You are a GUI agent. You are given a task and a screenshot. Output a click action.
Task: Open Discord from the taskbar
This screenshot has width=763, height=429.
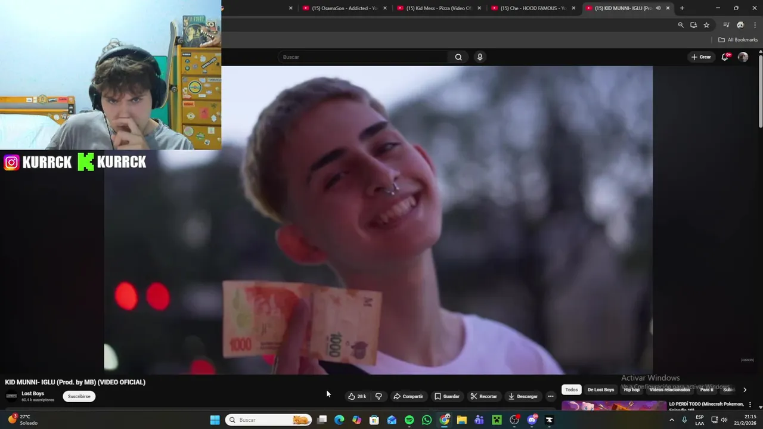532,420
